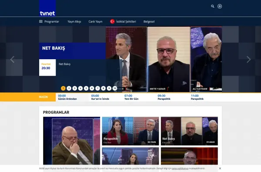
Task: Click the NET BAKIŞ slide title
Action: point(54,48)
